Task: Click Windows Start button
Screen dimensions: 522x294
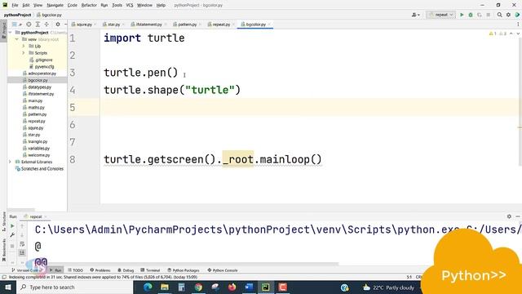Action: tap(7, 287)
